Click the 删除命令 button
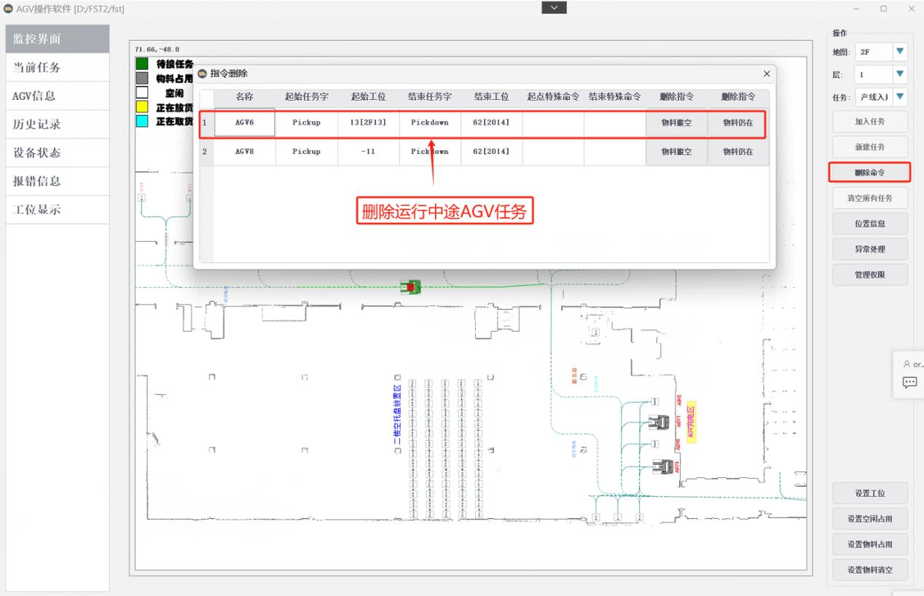924x596 pixels. (871, 173)
